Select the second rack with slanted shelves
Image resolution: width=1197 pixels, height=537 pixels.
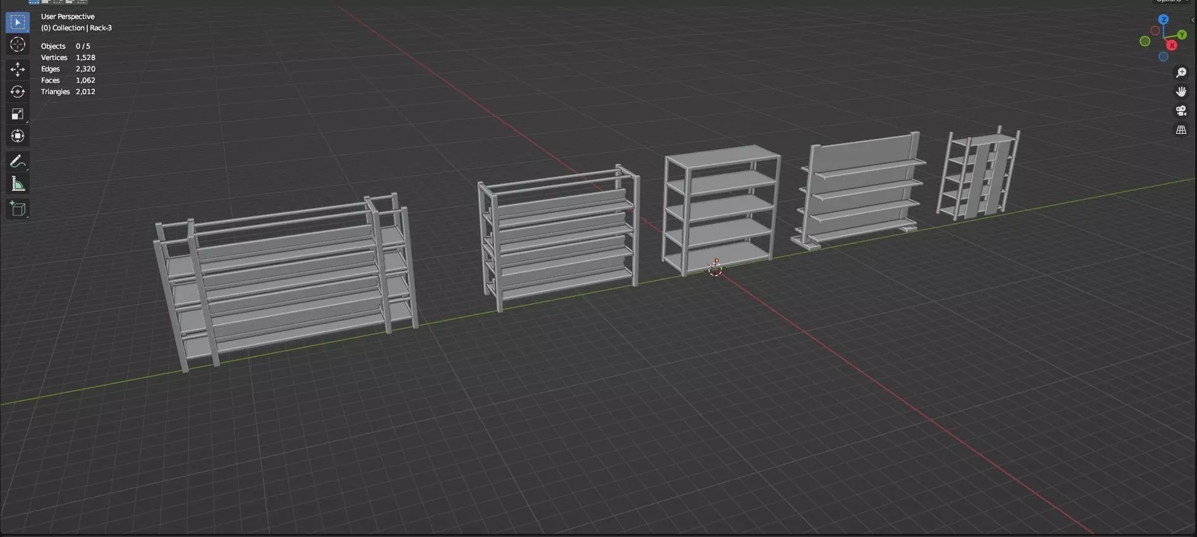[558, 237]
